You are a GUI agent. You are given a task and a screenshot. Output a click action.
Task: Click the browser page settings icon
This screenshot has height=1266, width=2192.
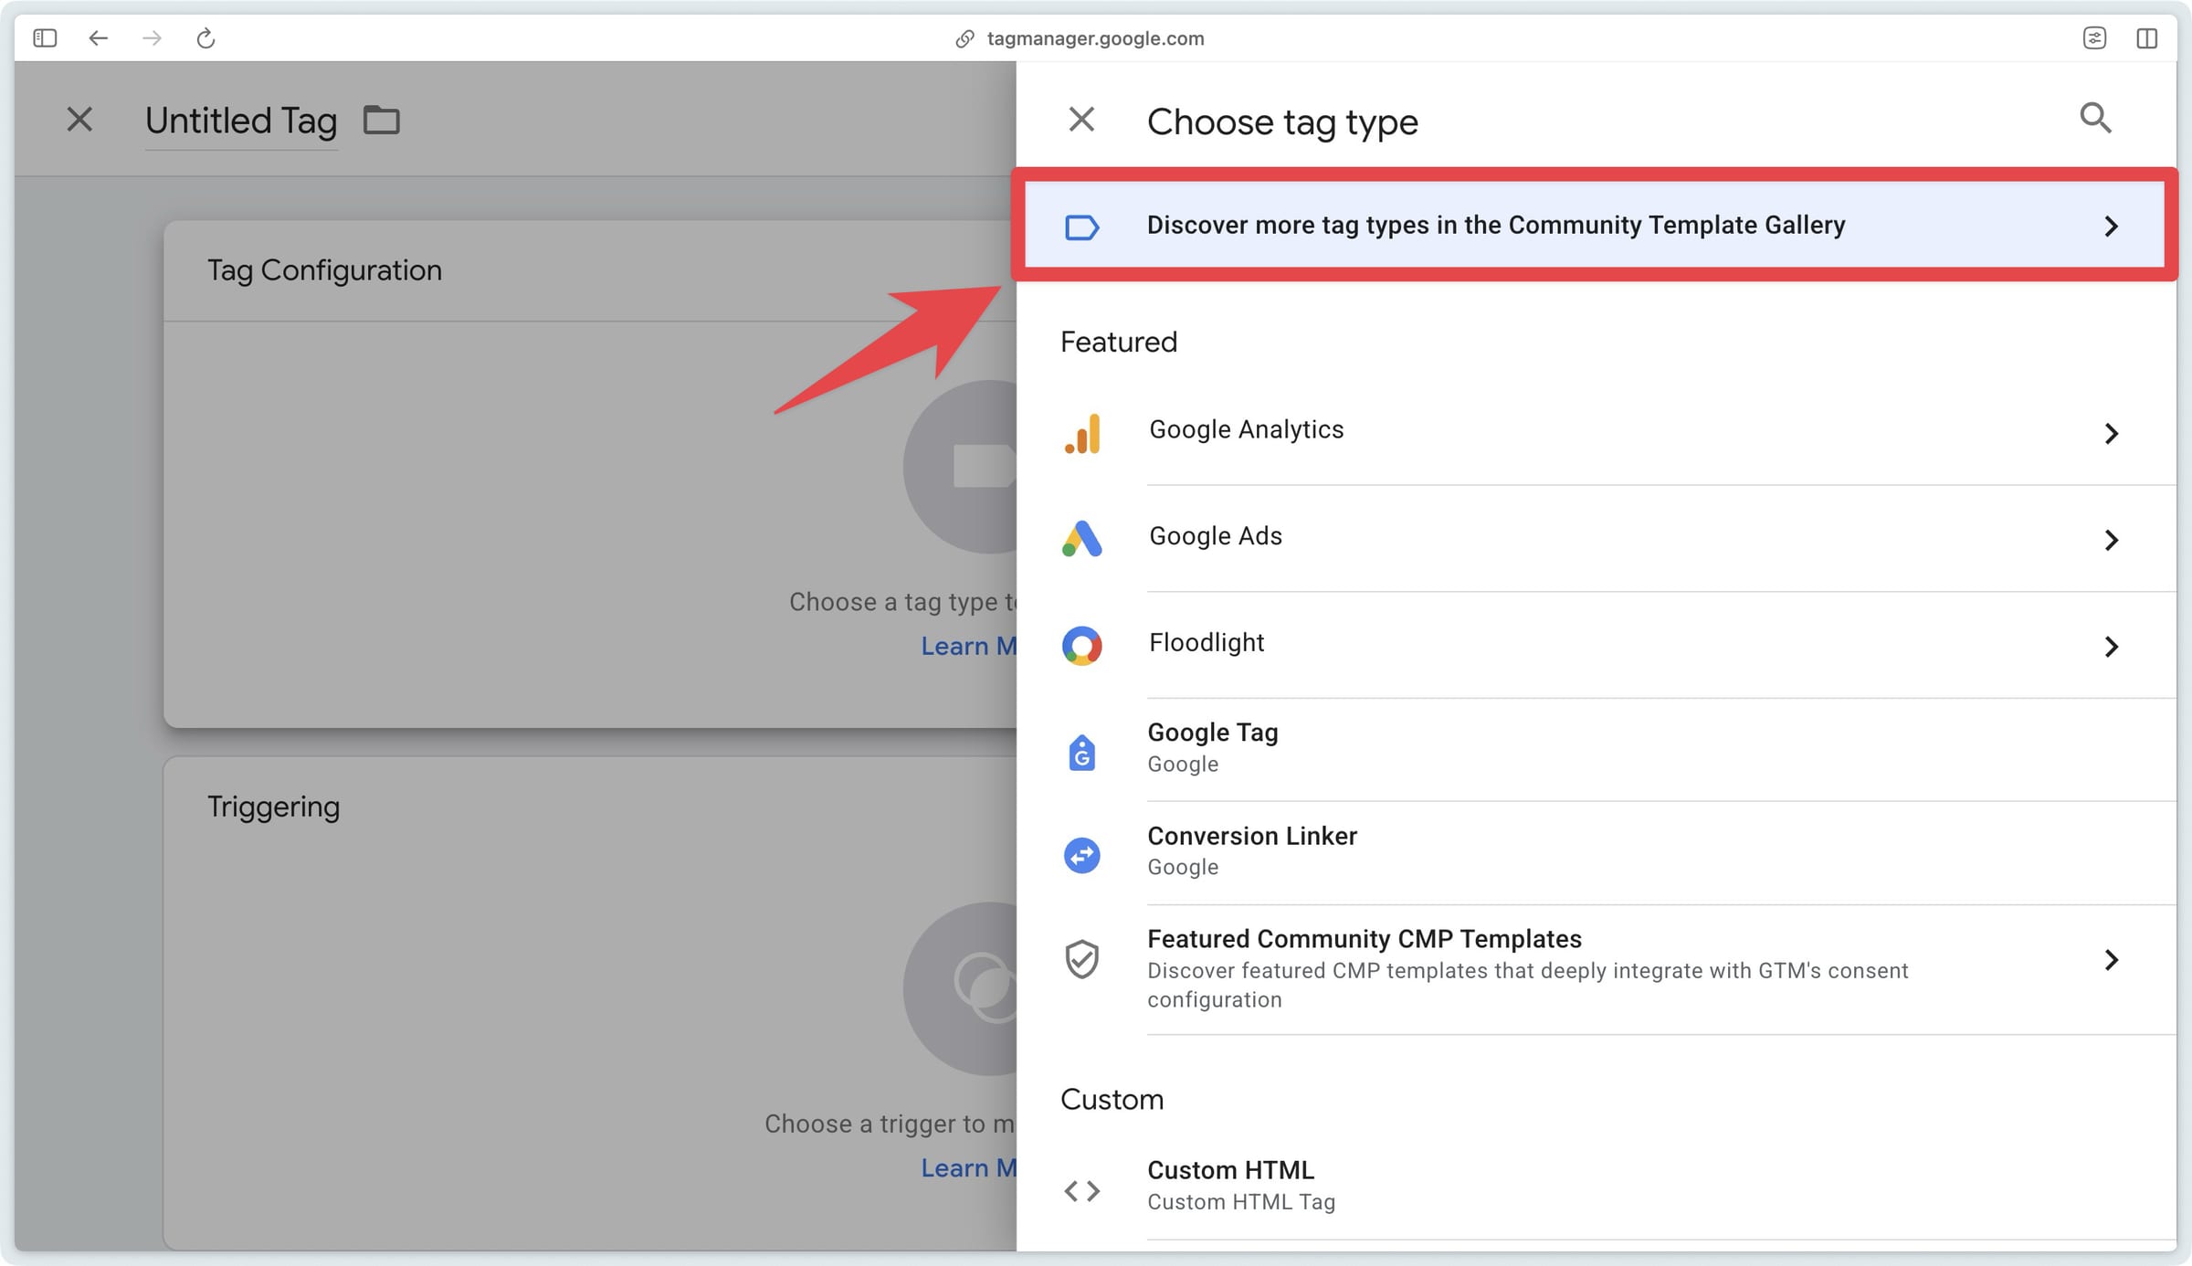pos(2094,38)
